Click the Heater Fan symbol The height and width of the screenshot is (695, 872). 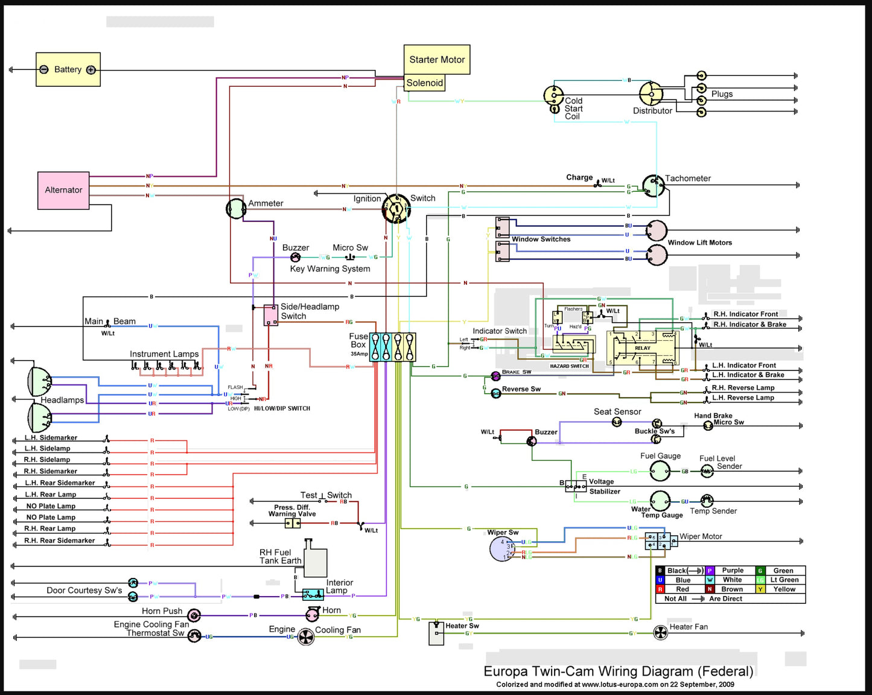661,632
